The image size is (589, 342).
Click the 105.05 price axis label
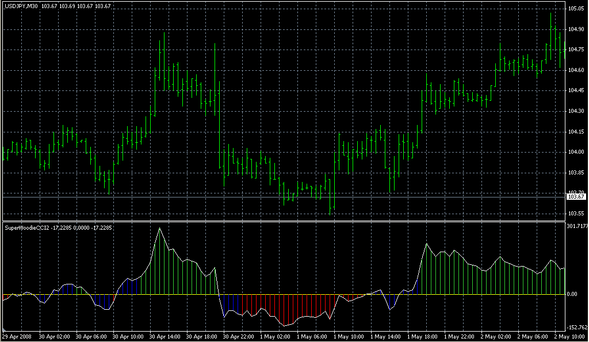(x=576, y=9)
